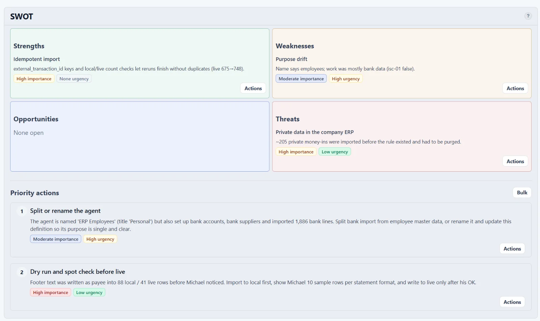Click 'Split or rename the agent' heading
Screen dimensions: 540x321
click(65, 211)
